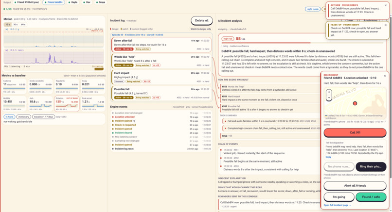Click Active 10 s so far badge

pyautogui.click(x=124, y=49)
